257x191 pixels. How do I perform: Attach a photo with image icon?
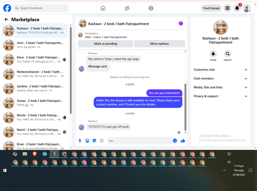[87, 141]
